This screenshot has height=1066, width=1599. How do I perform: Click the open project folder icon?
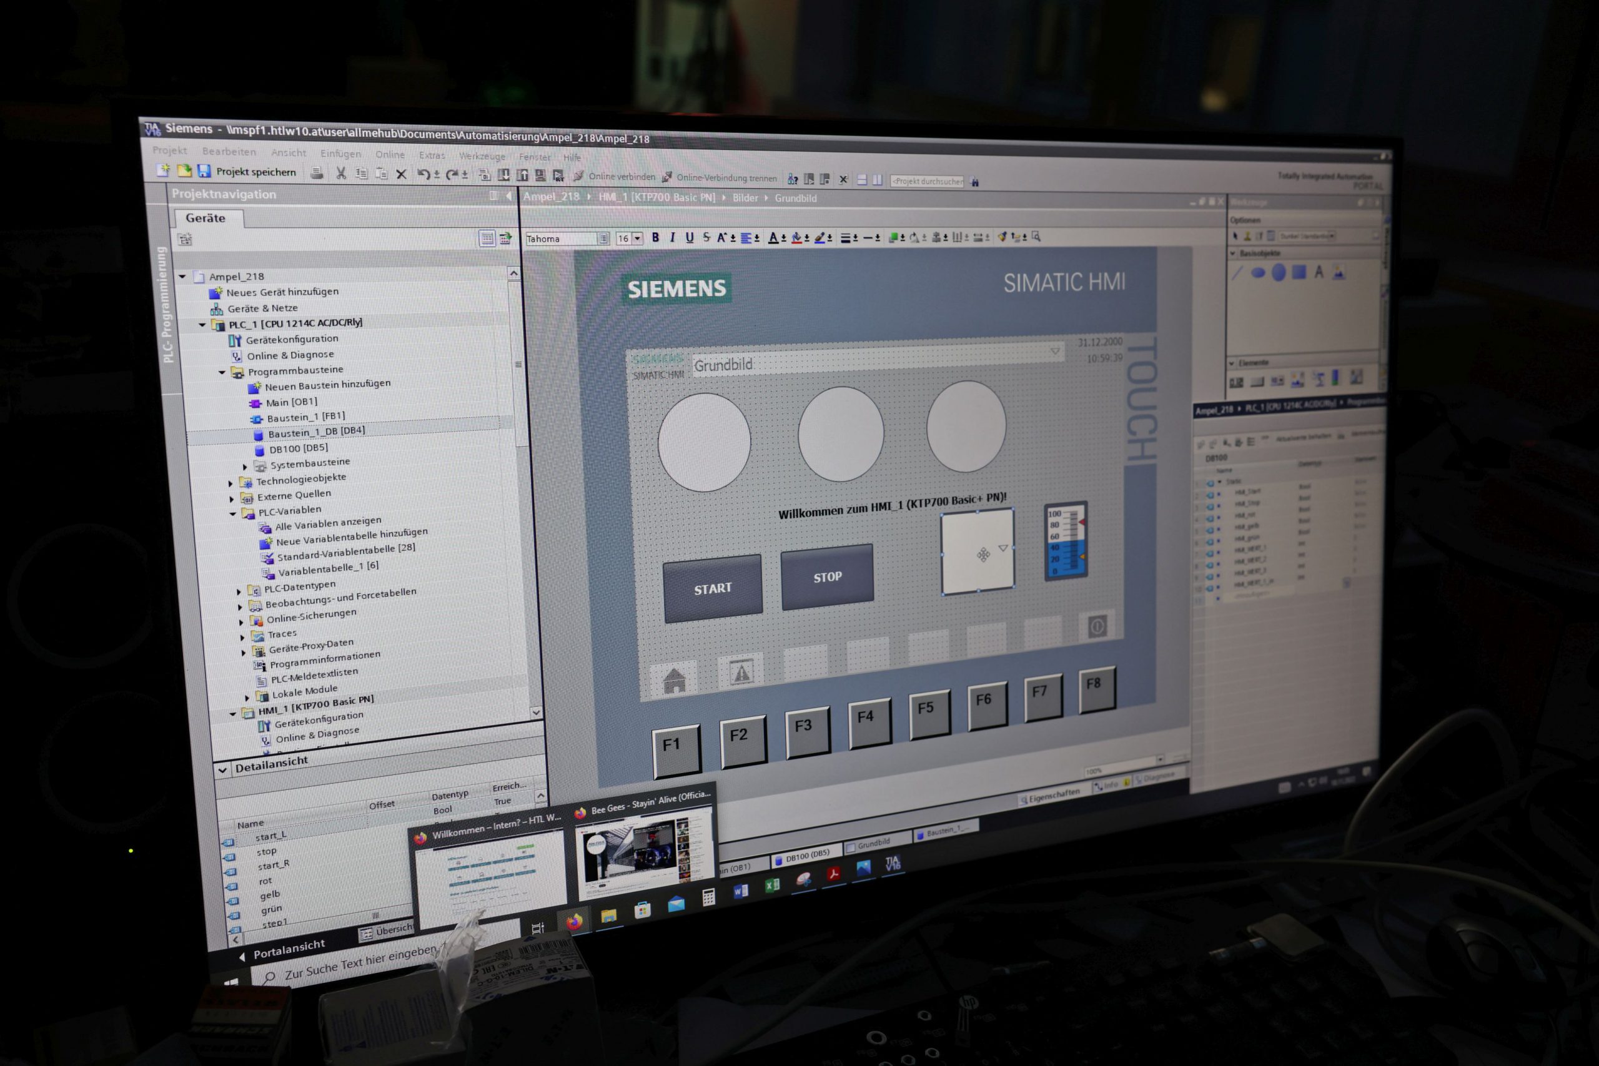pyautogui.click(x=184, y=170)
